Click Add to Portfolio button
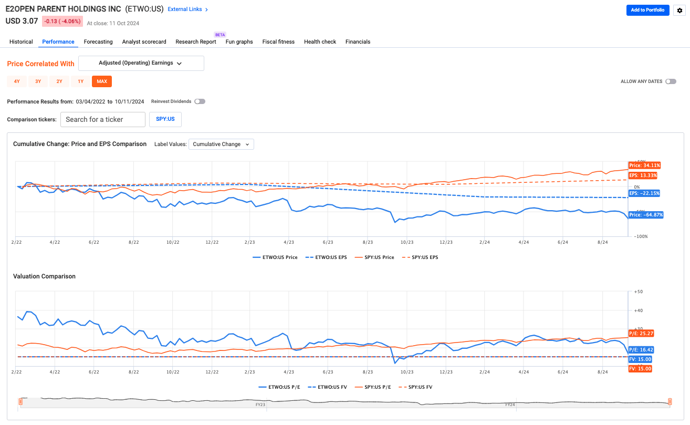 click(647, 10)
